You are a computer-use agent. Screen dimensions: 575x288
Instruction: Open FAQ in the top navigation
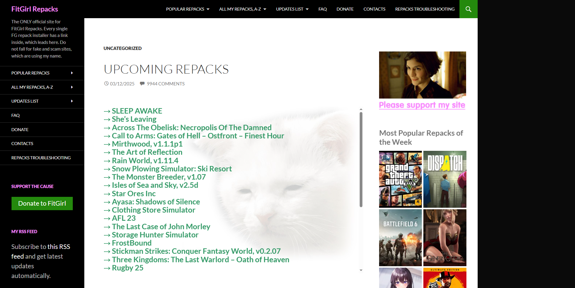coord(322,9)
